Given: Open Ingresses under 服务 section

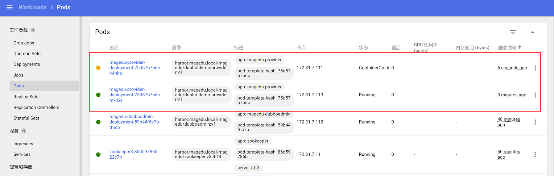Looking at the screenshot, I should pos(23,144).
